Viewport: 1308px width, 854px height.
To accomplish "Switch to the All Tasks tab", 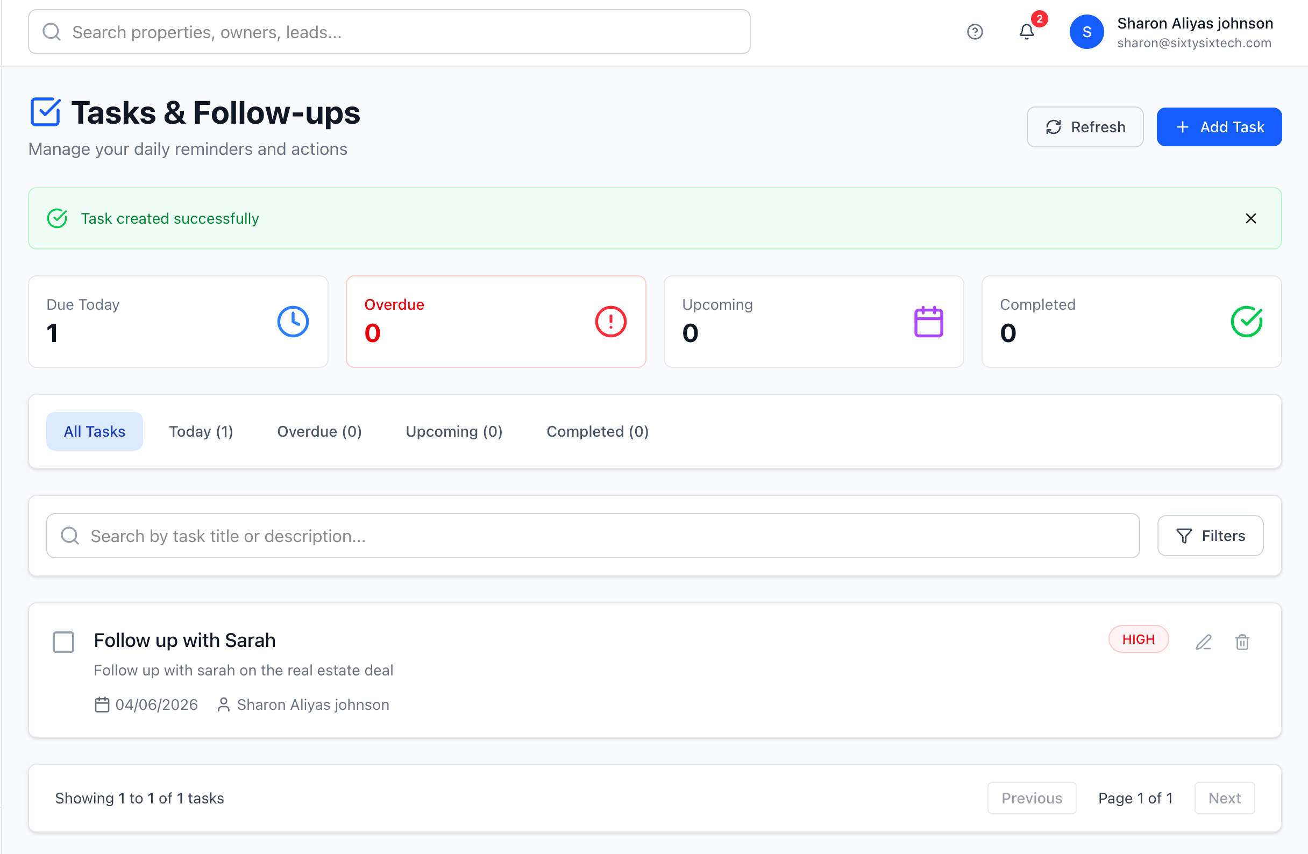I will tap(95, 431).
